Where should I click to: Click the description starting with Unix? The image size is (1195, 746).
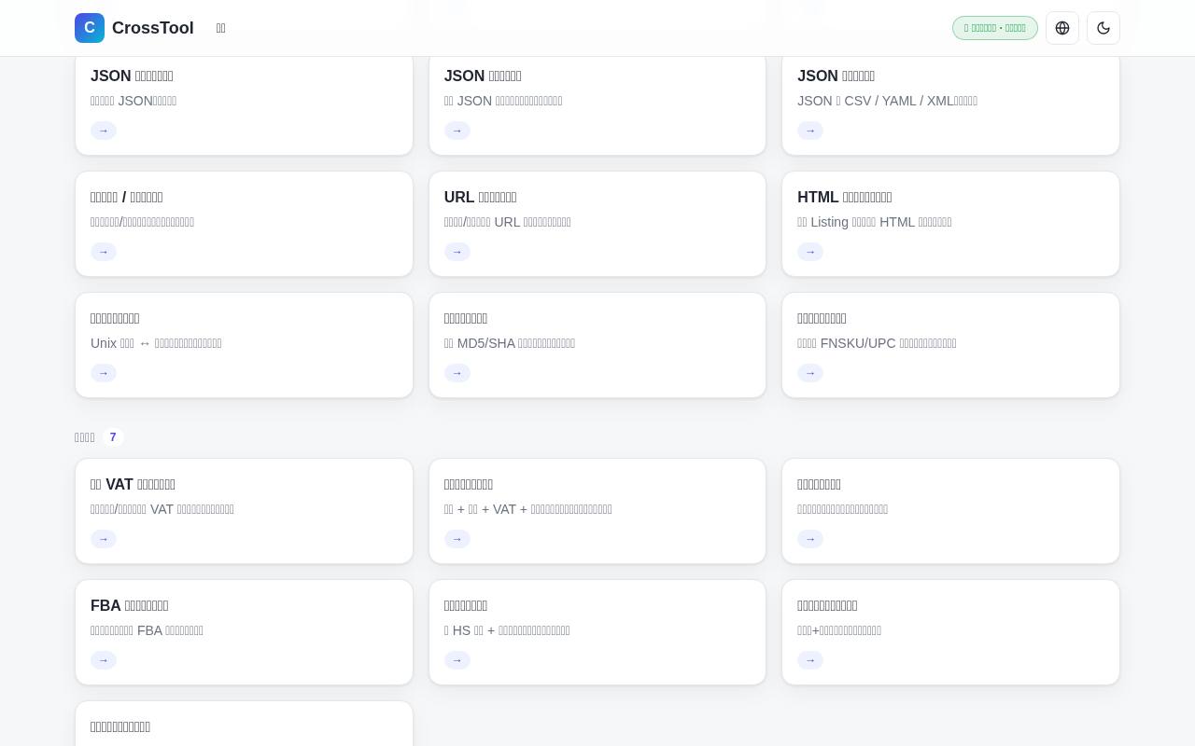[156, 343]
